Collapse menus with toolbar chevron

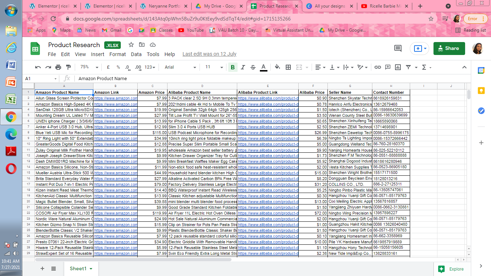tap(464, 67)
